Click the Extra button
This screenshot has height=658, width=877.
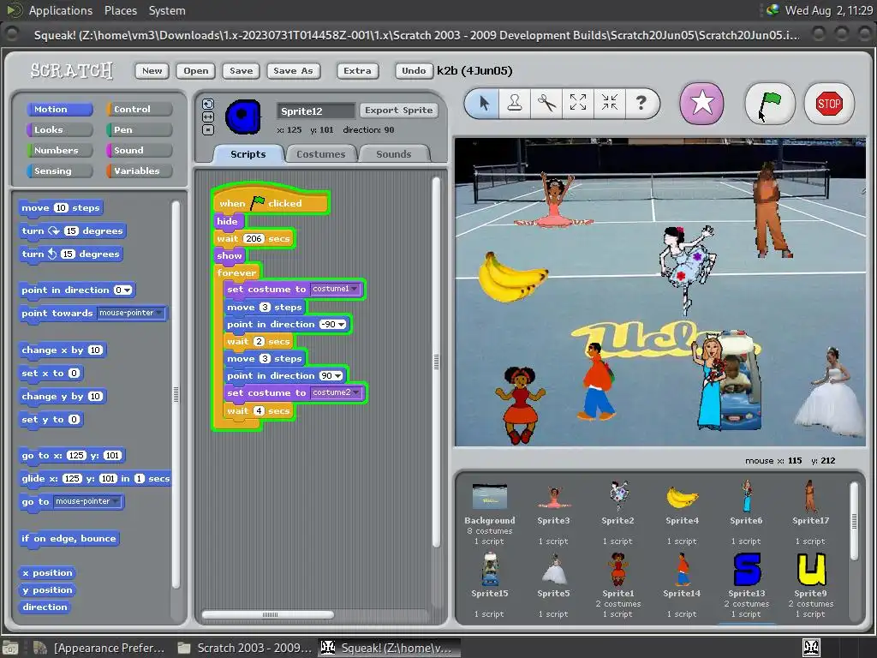[357, 70]
